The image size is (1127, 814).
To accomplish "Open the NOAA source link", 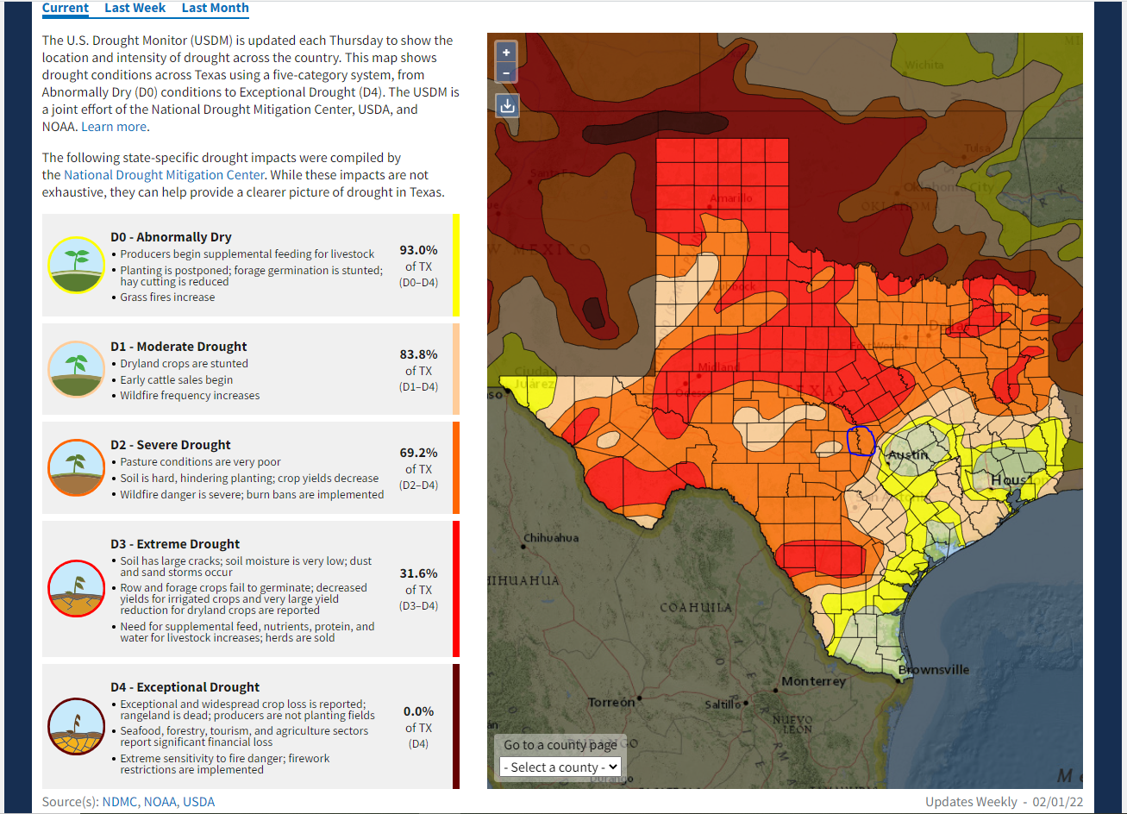I will pyautogui.click(x=160, y=802).
